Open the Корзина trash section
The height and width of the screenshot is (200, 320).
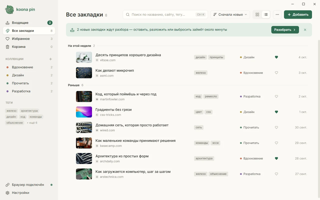pos(29,47)
